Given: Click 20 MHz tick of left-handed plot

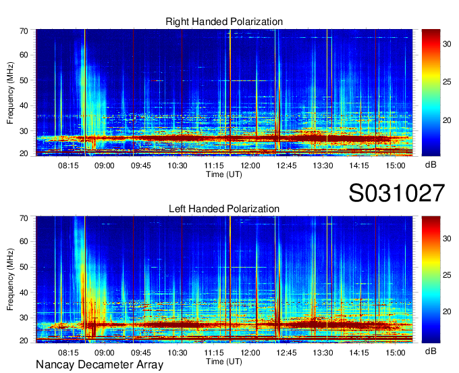Looking at the screenshot, I should 24,341.
